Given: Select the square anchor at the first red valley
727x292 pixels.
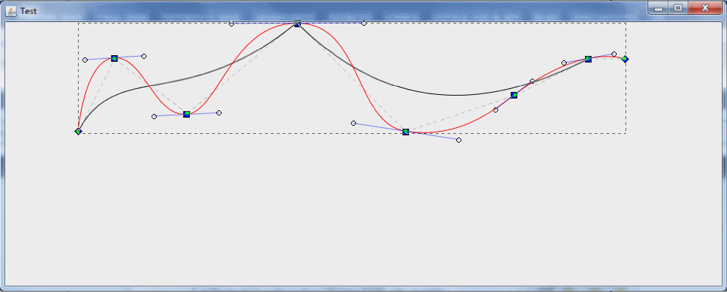Looking at the screenshot, I should click(186, 114).
